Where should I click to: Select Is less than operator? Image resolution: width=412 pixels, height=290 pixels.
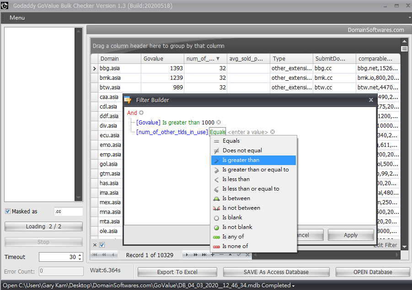point(254,179)
